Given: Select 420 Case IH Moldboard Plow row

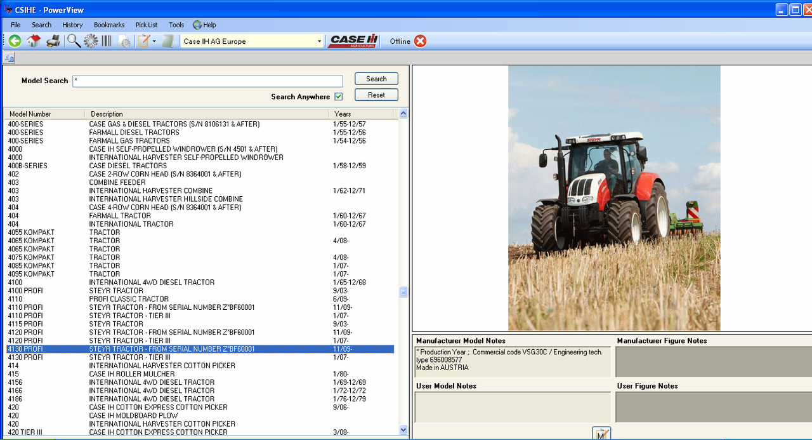Looking at the screenshot, I should pos(199,416).
